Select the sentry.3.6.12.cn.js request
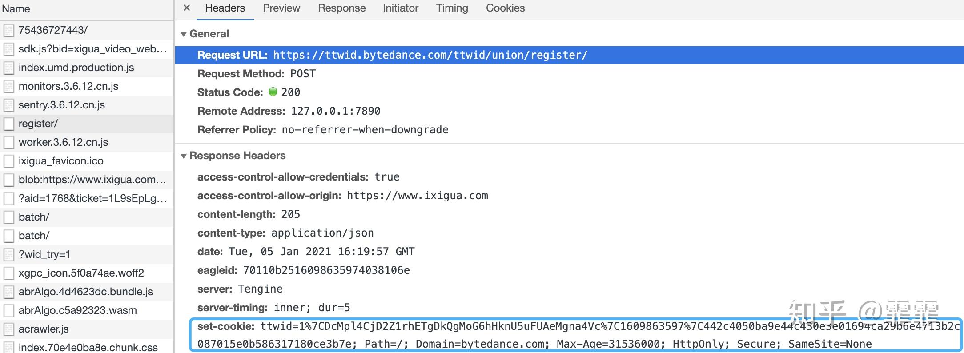This screenshot has height=353, width=964. click(x=87, y=105)
